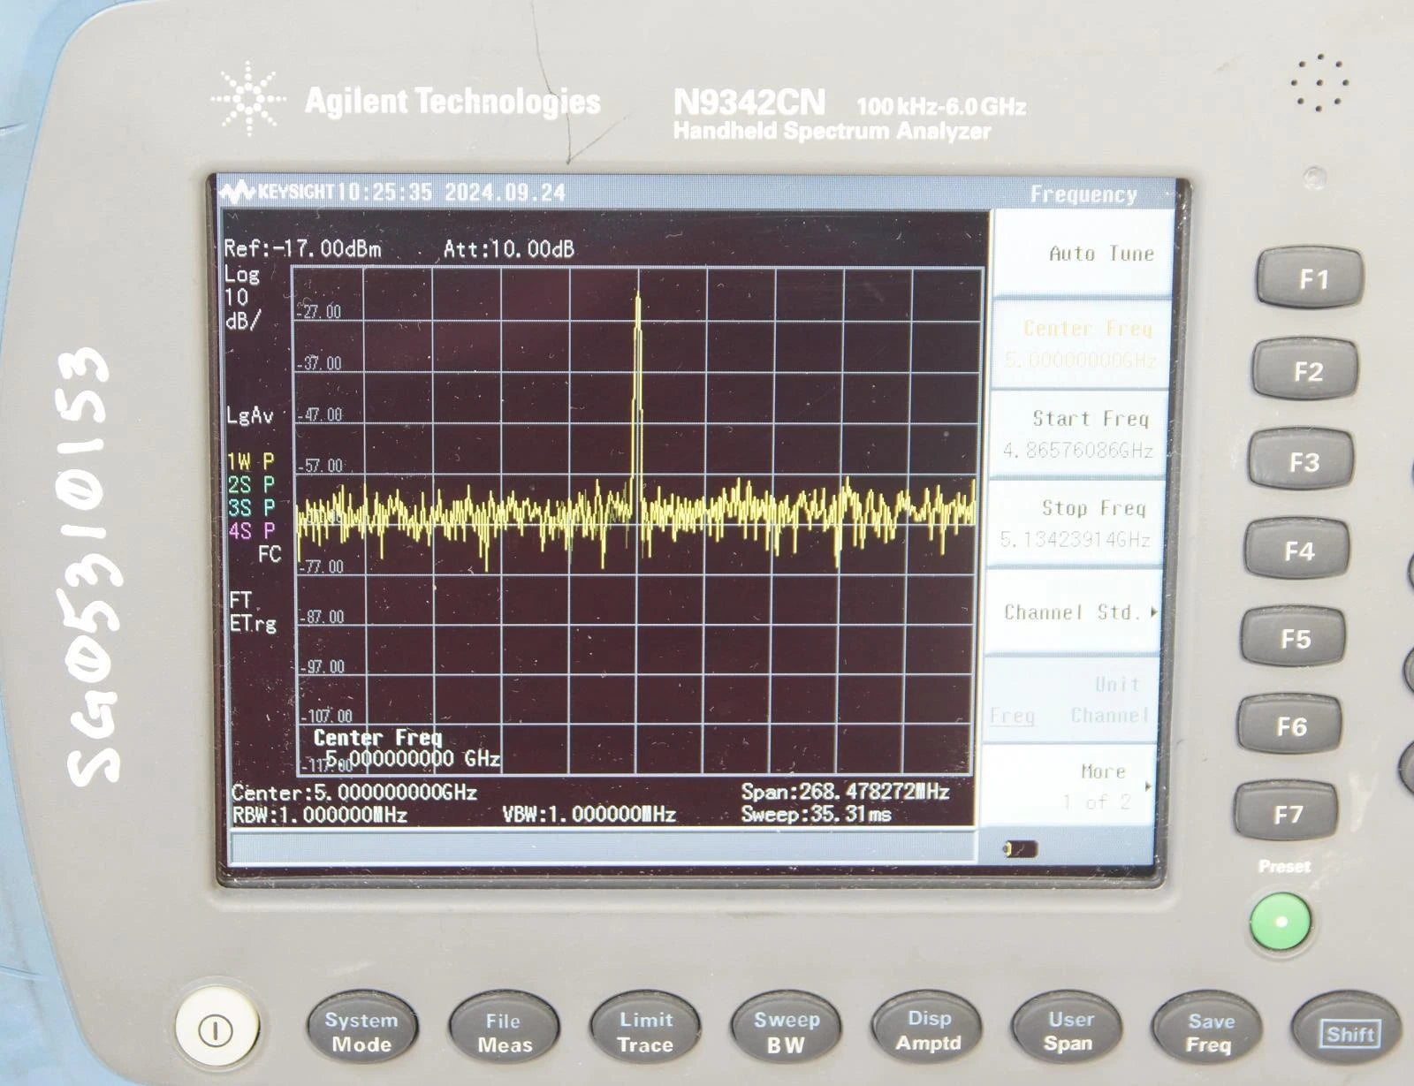Select trace indicator 4S P
Image resolution: width=1414 pixels, height=1086 pixels.
(251, 530)
